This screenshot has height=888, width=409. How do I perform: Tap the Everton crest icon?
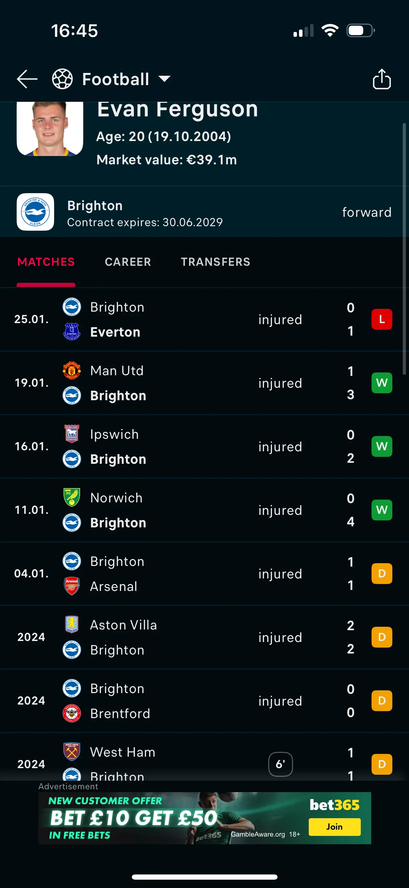tap(72, 332)
